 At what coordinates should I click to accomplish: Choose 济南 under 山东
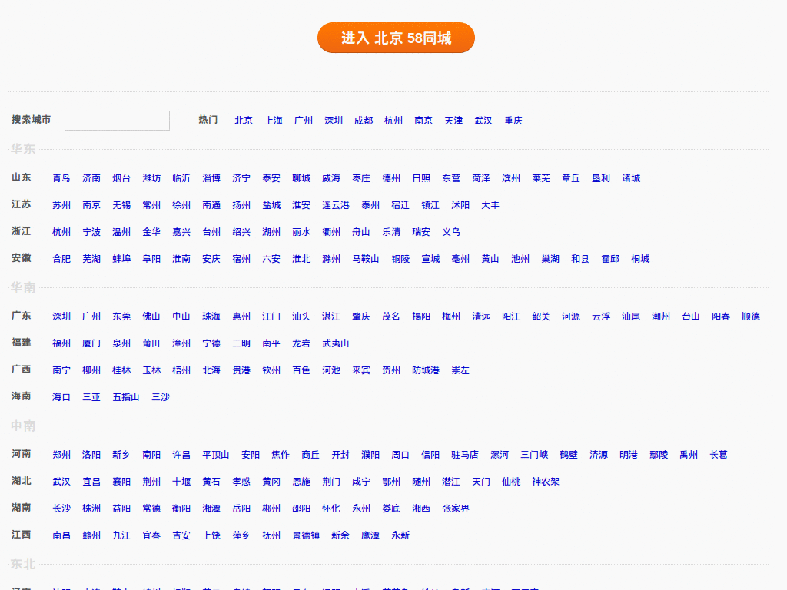click(x=91, y=178)
